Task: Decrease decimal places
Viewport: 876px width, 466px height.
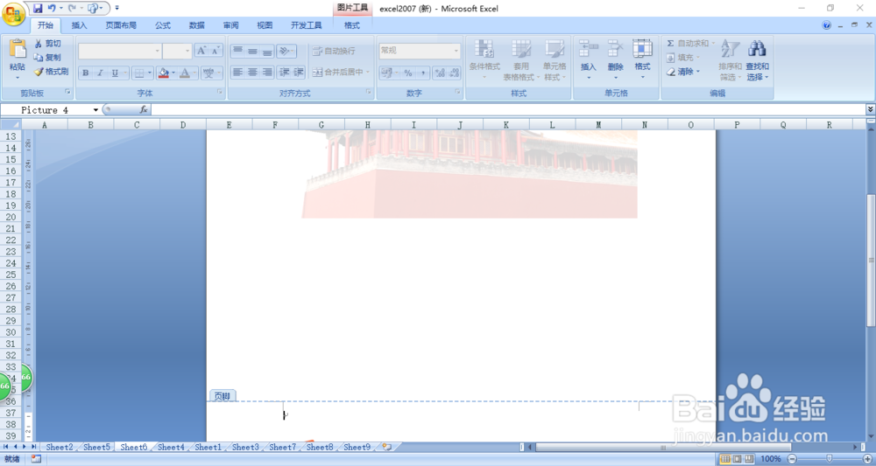Action: tap(454, 73)
